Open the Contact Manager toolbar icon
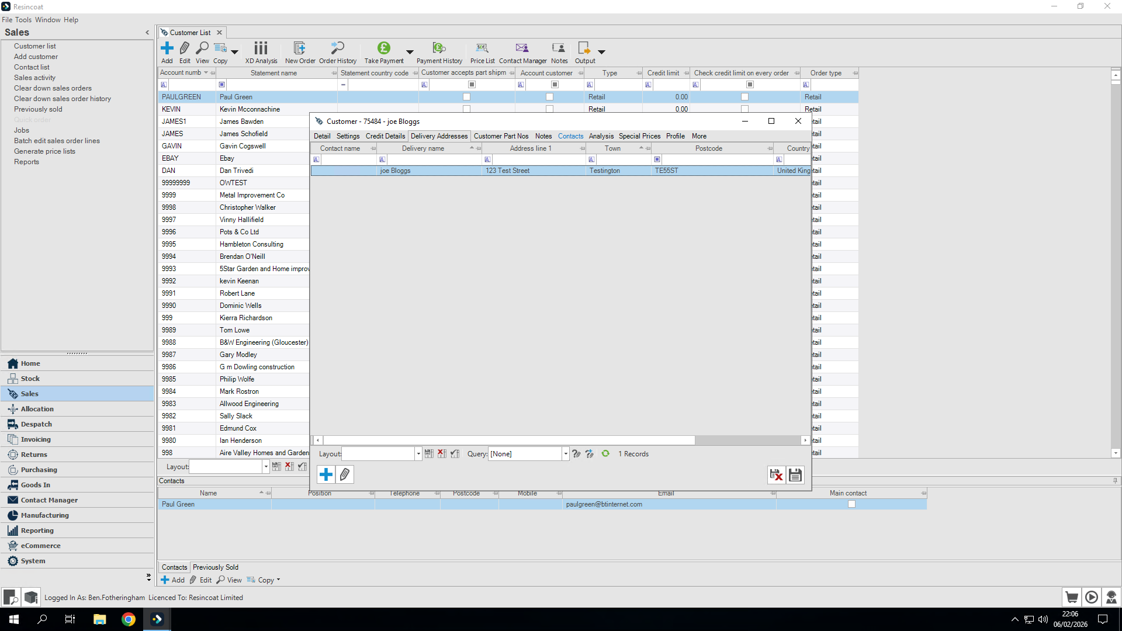This screenshot has width=1122, height=631. (x=522, y=52)
